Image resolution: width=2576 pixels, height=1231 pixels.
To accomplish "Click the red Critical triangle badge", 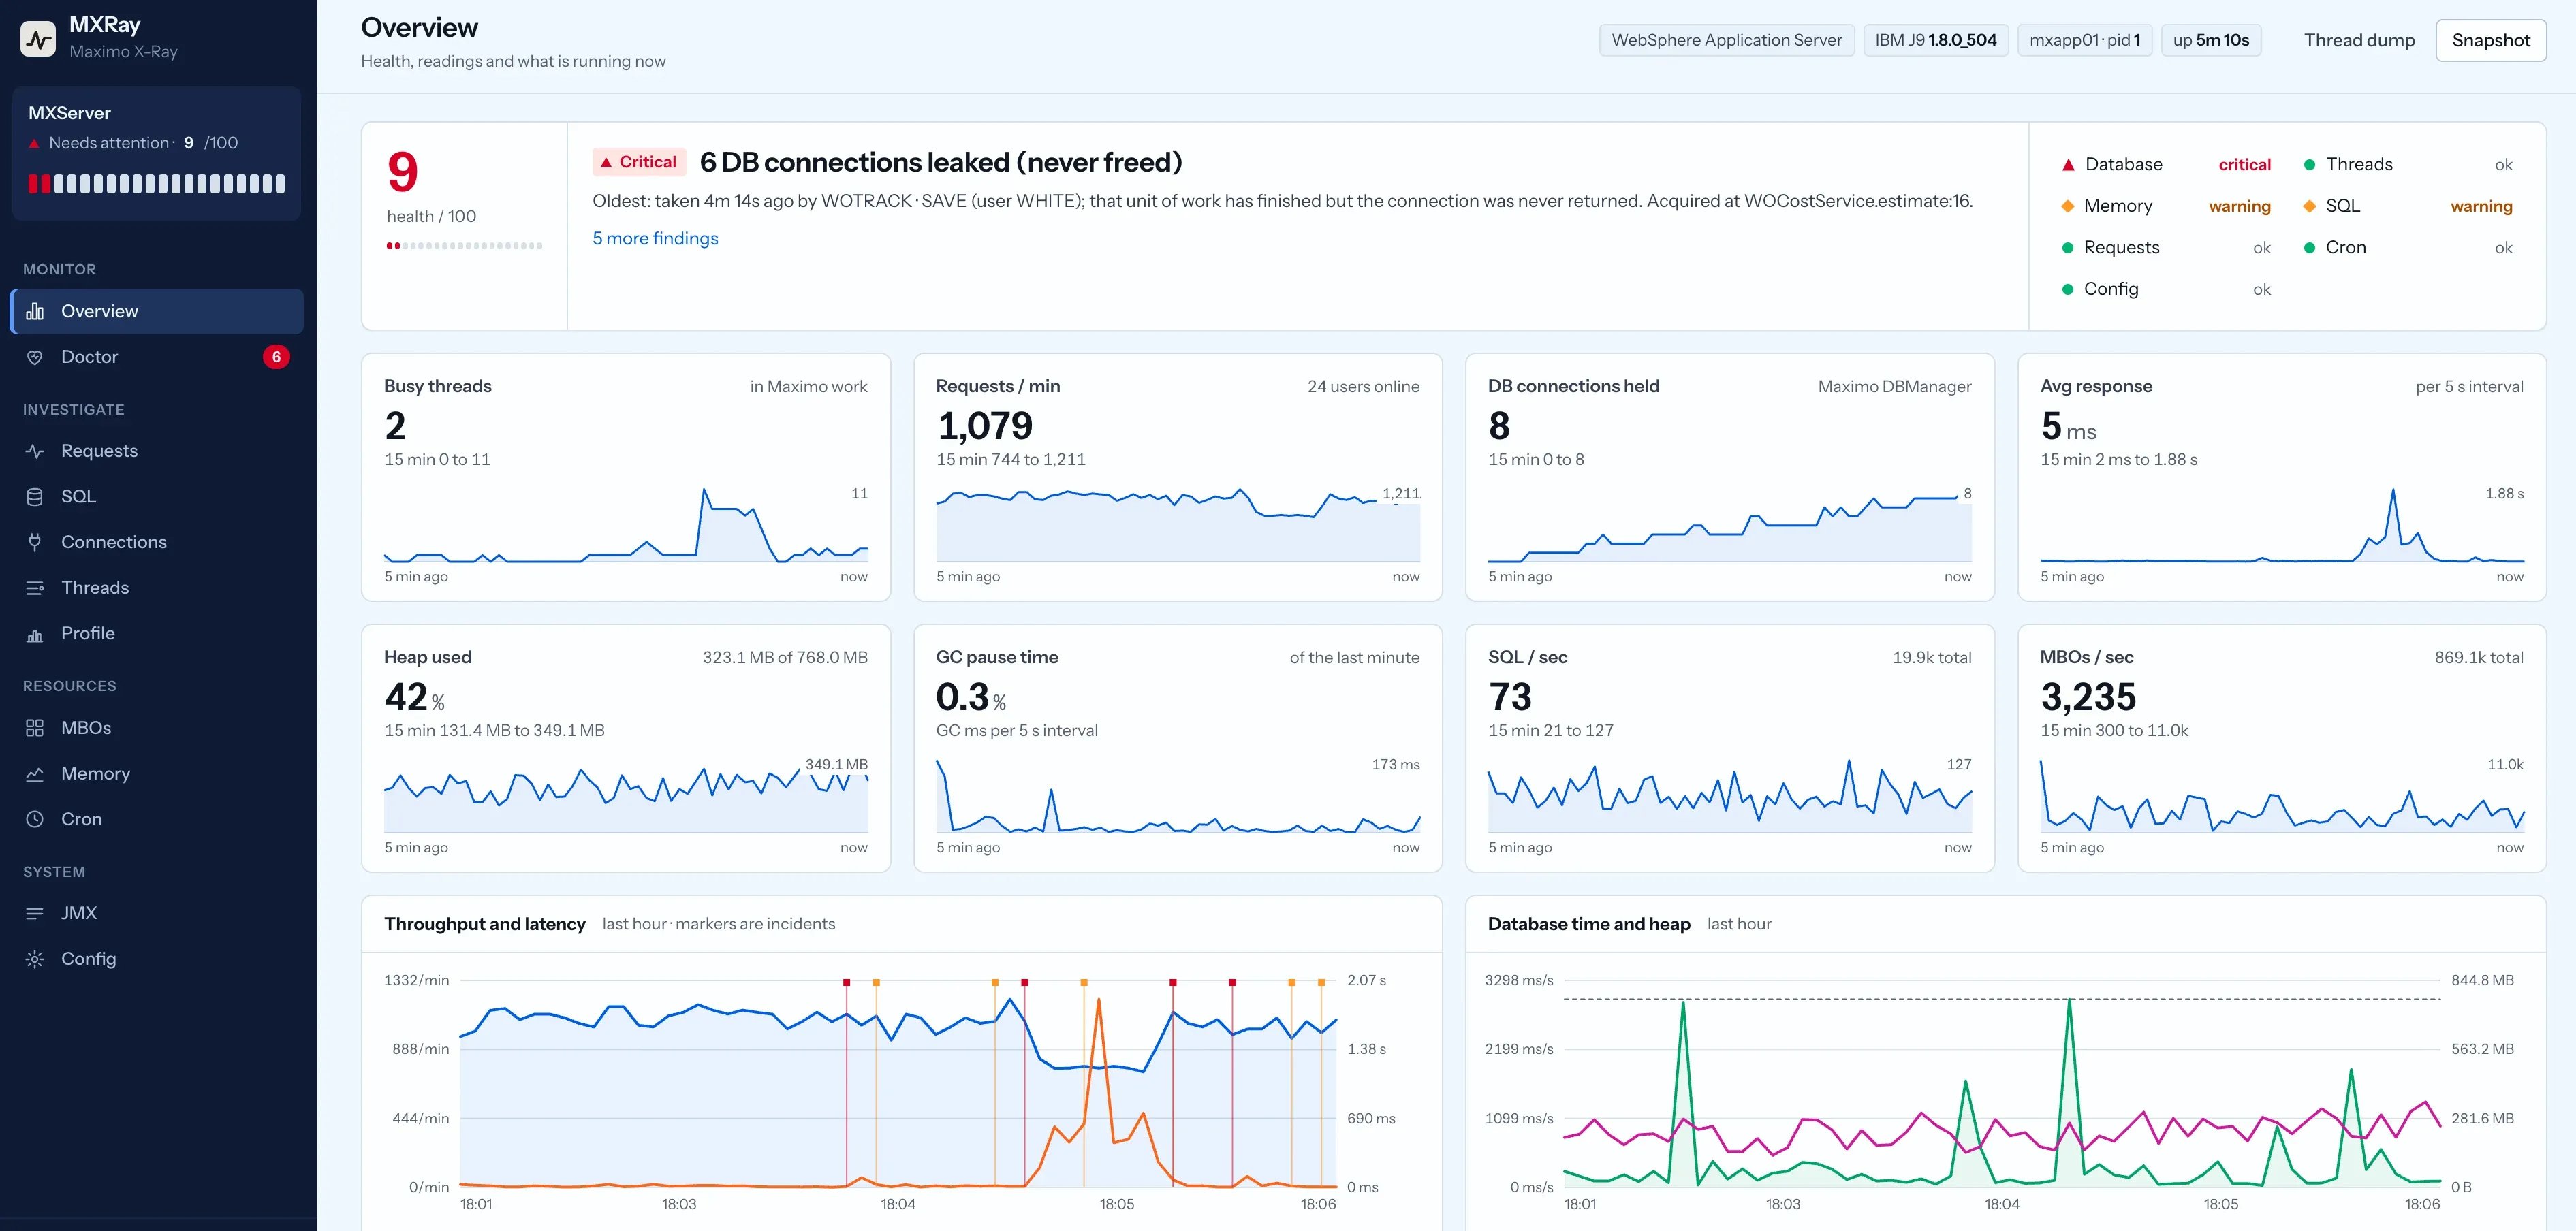I will point(639,162).
